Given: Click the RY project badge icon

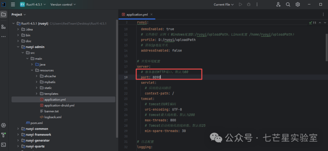Looking at the screenshot, I should 22,4.
